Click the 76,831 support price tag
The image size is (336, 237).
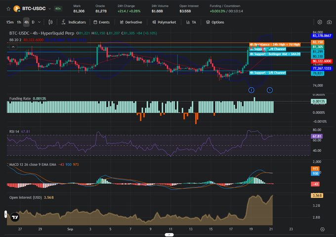pyautogui.click(x=318, y=73)
